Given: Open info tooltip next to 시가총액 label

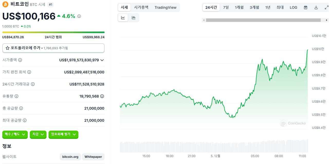Looking at the screenshot, I should [20, 60].
